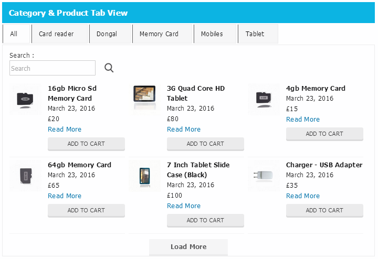Image resolution: width=378 pixels, height=259 pixels.
Task: Click the 'Search :' label
Action: (22, 56)
